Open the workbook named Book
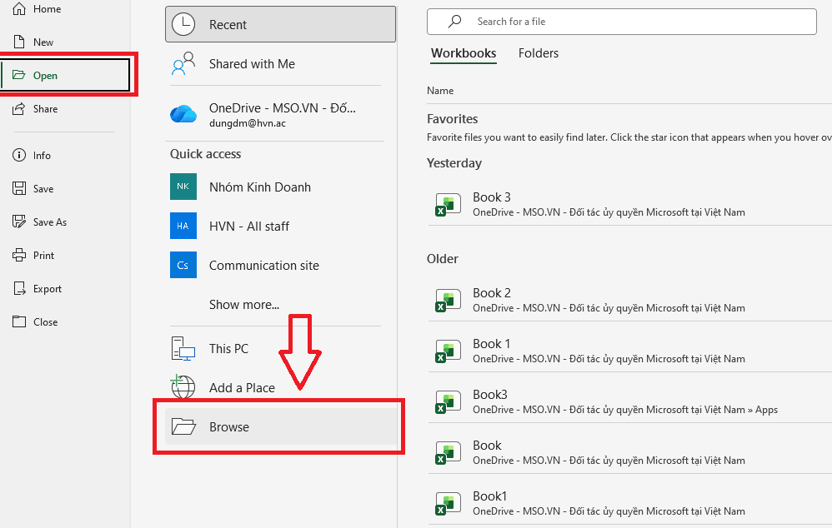 630,453
